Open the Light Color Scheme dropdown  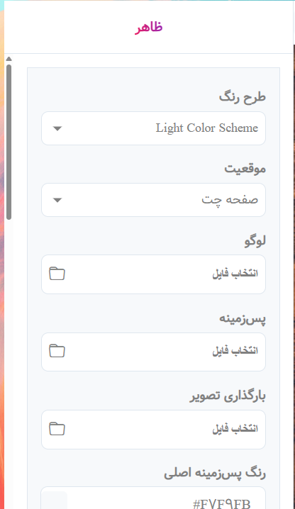point(153,128)
